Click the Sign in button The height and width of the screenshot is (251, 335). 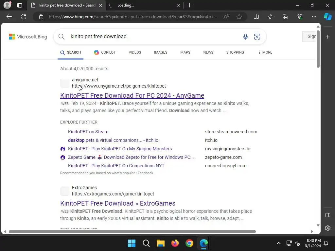(309, 37)
